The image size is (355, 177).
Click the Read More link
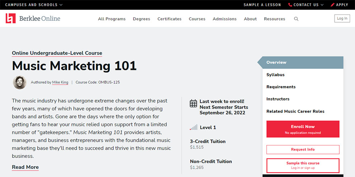(25, 167)
